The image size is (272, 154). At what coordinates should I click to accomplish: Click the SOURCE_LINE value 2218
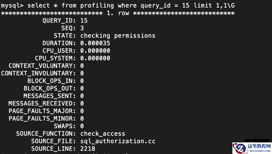pyautogui.click(x=88, y=149)
